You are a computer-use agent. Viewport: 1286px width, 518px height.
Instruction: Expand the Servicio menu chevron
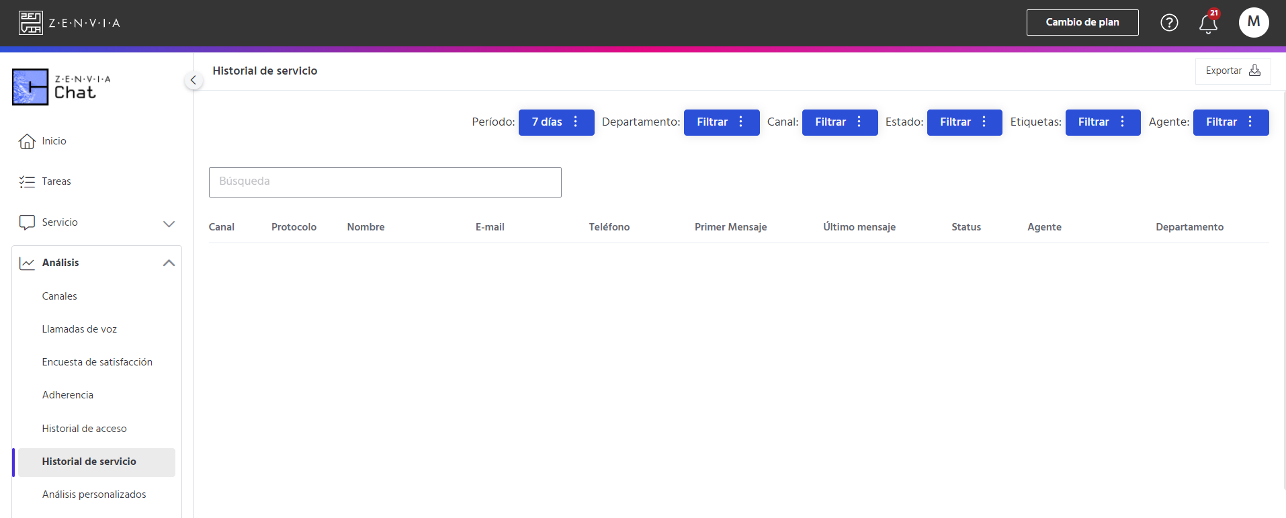click(x=169, y=223)
